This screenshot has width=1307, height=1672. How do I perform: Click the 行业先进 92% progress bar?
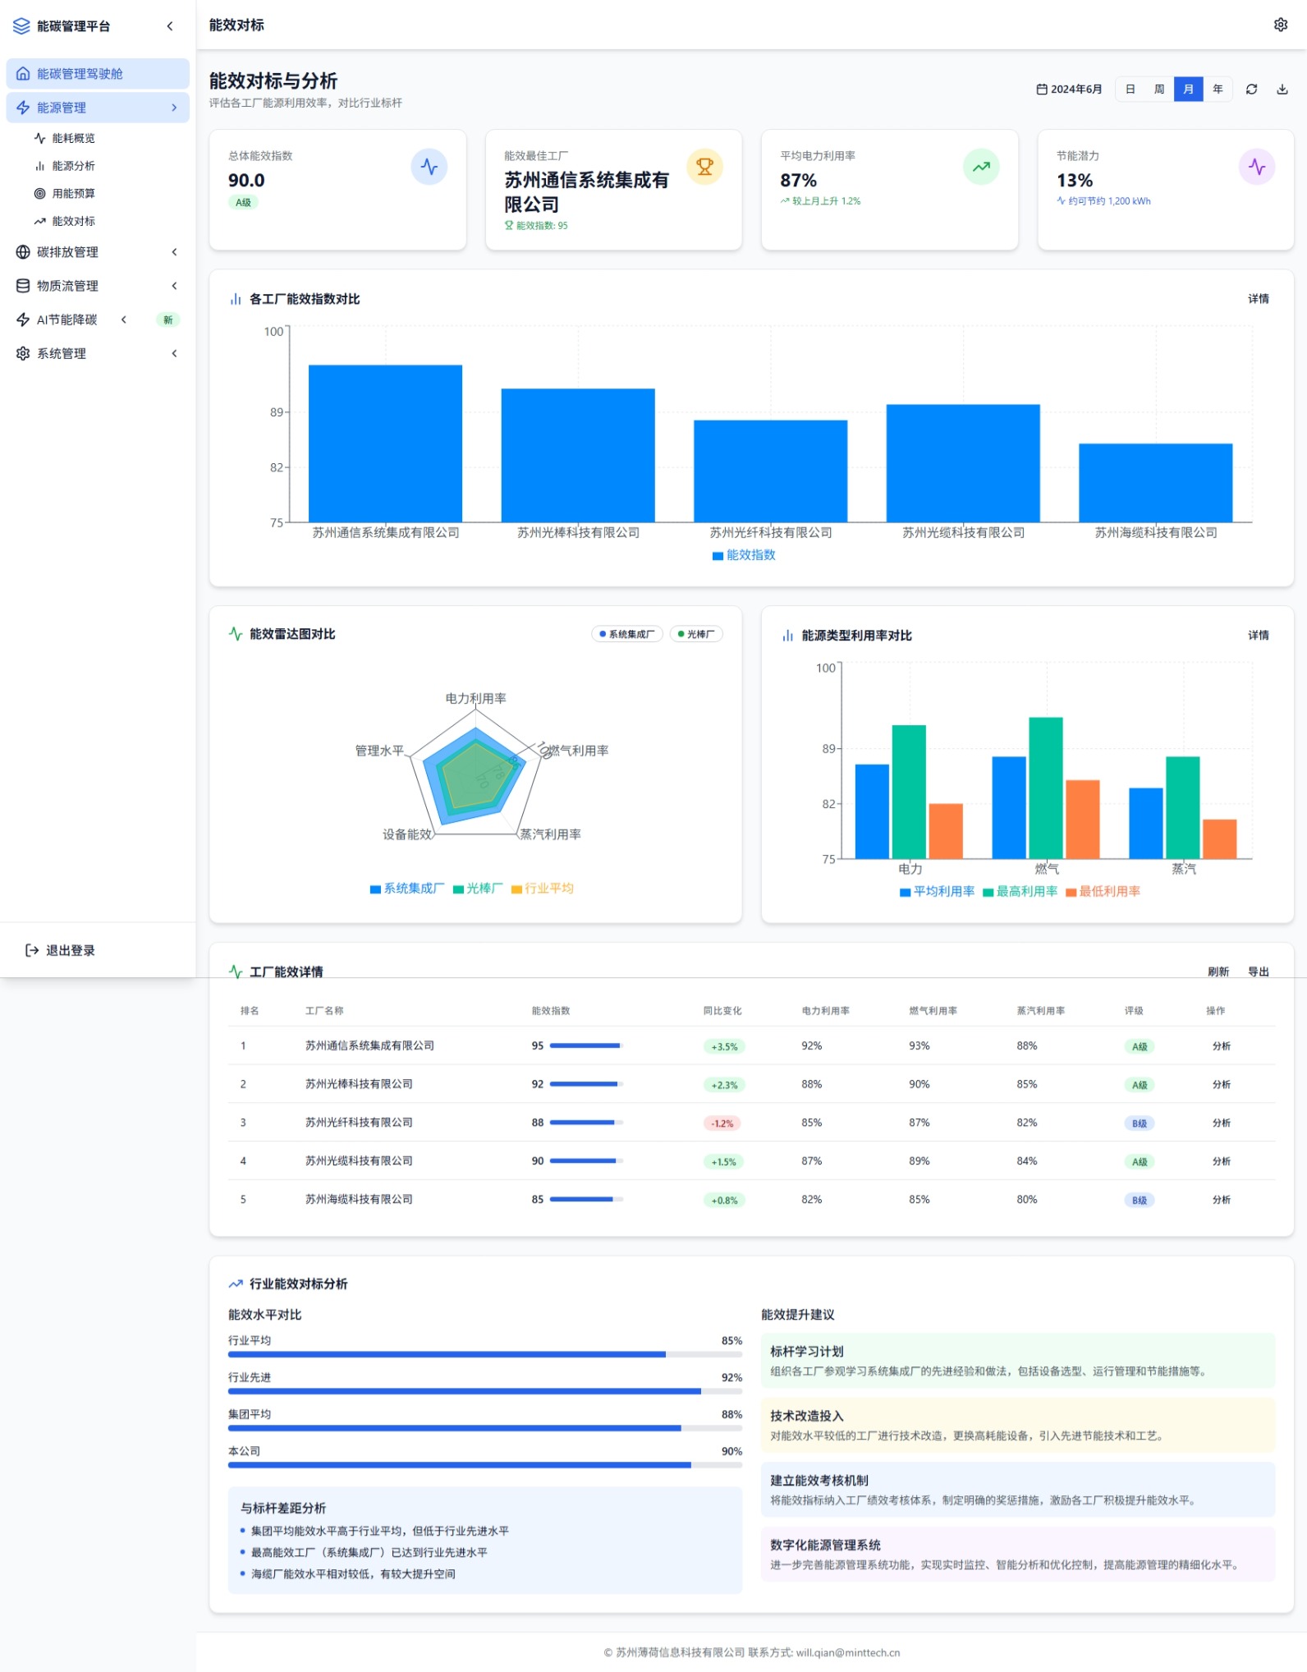484,1391
